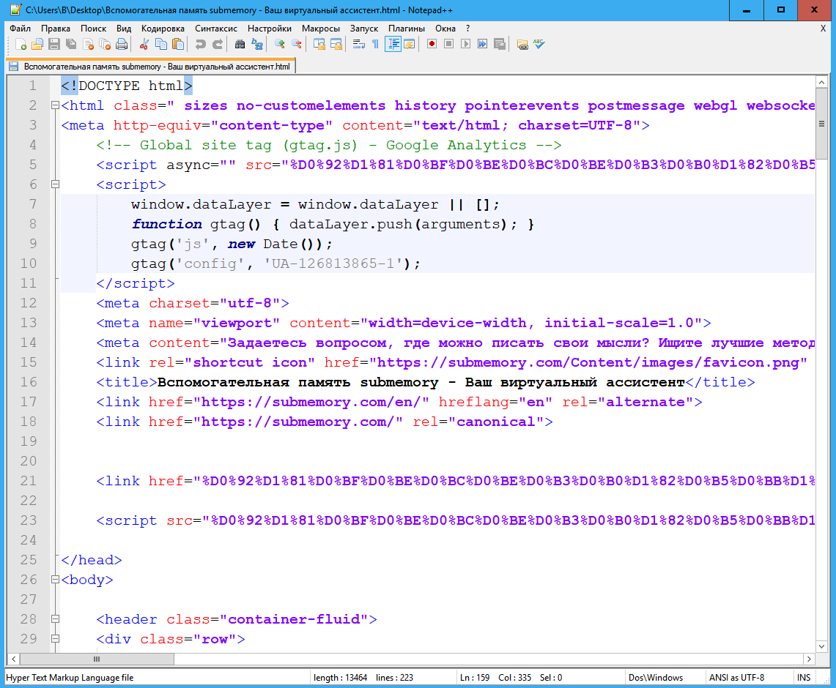Click the Undo arrow icon
Viewport: 836px width, 688px height.
(x=200, y=45)
